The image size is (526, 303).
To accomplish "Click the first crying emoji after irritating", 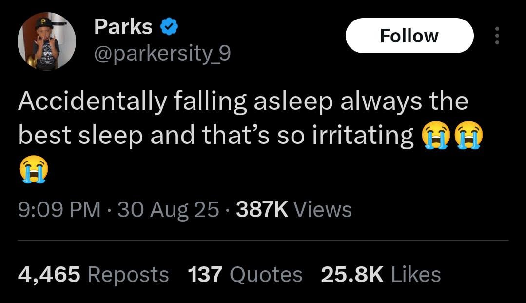I will pyautogui.click(x=436, y=135).
